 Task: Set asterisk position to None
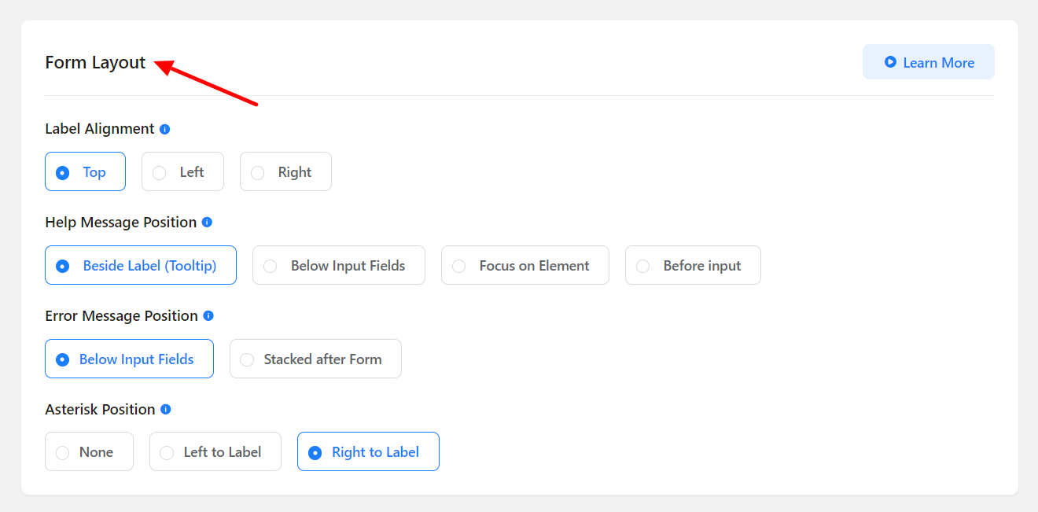tap(89, 452)
